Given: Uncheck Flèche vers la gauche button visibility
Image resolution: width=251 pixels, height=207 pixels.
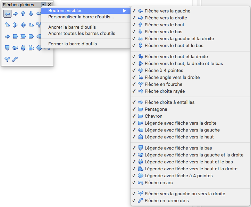Looking at the screenshot, I should click(190, 11).
